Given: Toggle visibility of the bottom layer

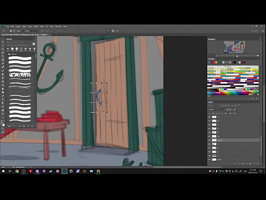Looking at the screenshot, I should 209,160.
